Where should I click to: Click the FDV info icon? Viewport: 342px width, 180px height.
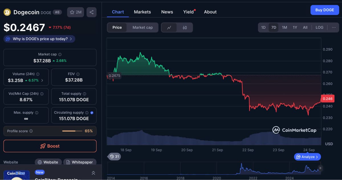click(78, 74)
